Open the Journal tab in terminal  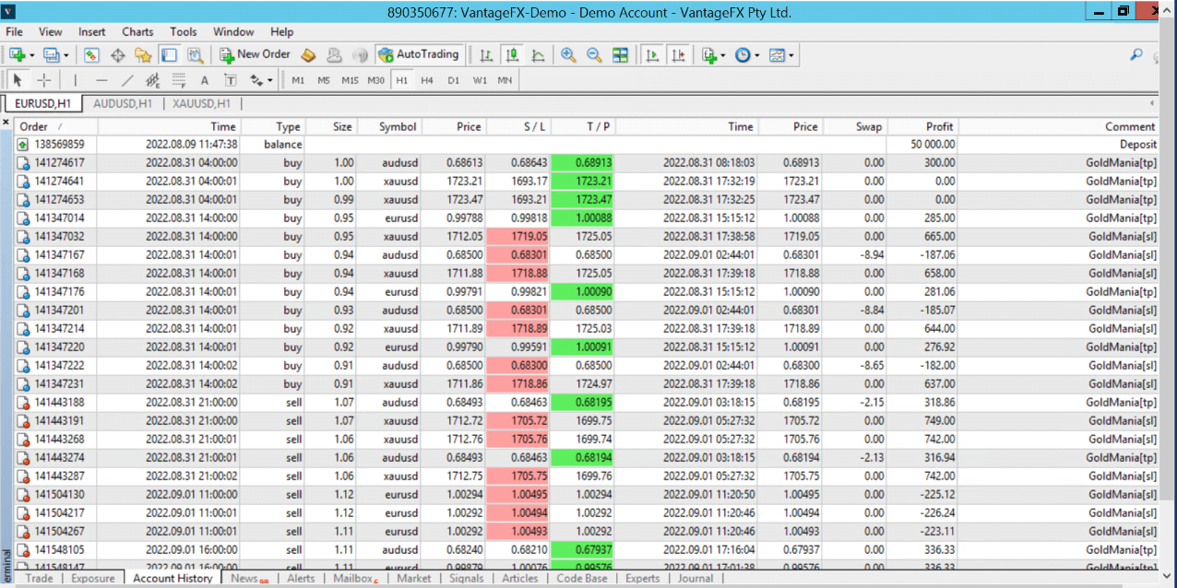coord(695,579)
